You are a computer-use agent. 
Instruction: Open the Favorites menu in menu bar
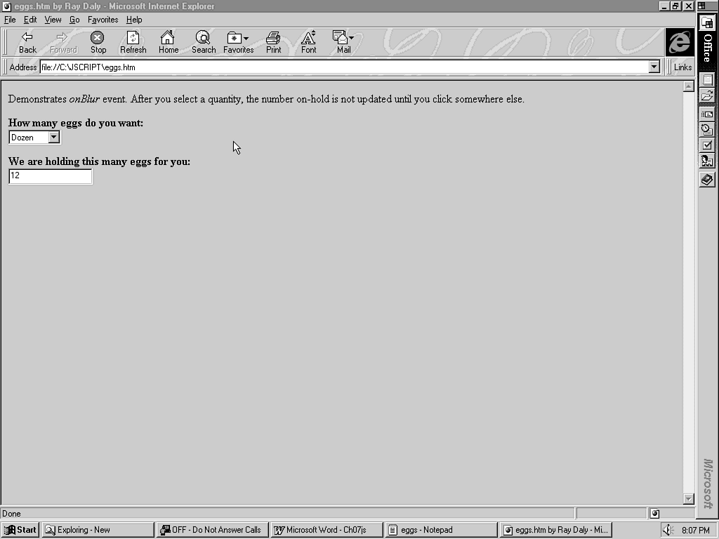click(x=103, y=20)
